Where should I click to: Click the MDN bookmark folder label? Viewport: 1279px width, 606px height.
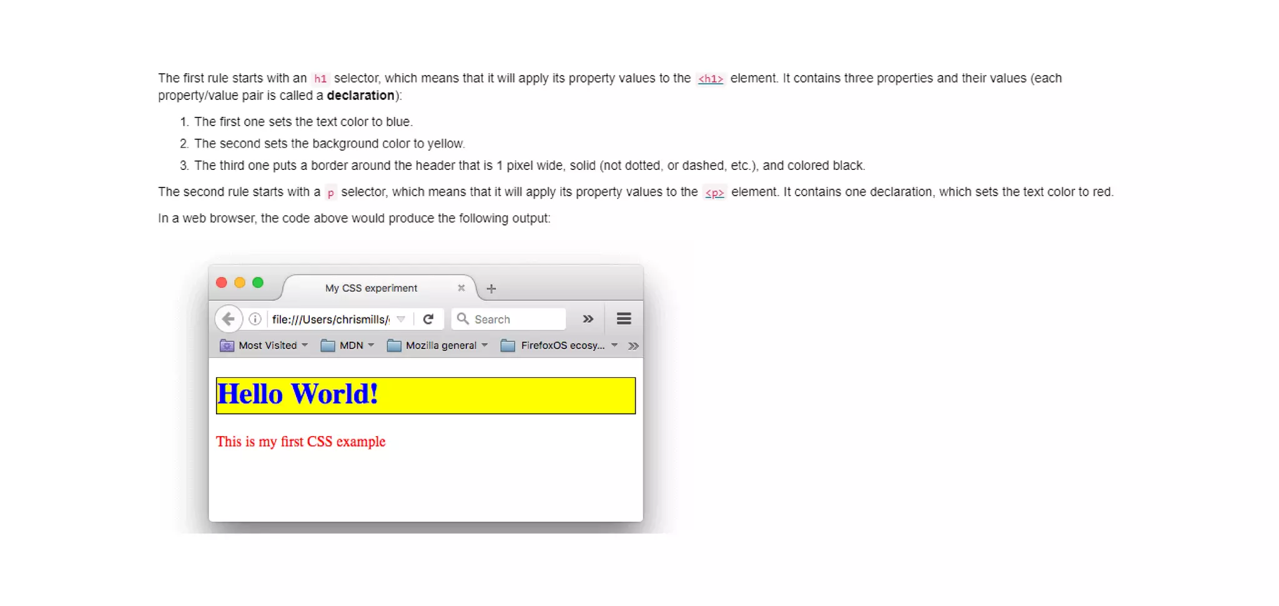tap(352, 345)
